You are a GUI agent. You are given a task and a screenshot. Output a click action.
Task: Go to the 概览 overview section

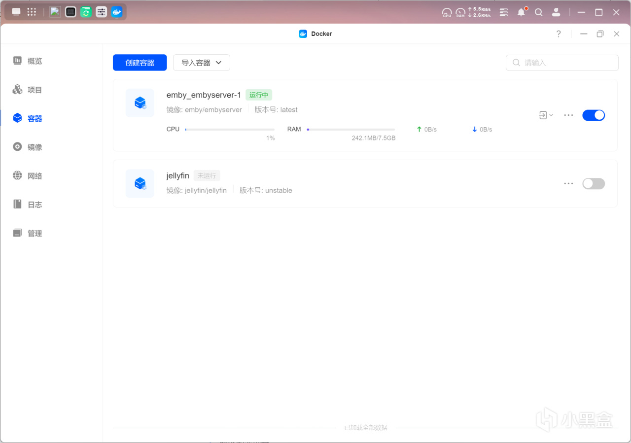point(28,61)
